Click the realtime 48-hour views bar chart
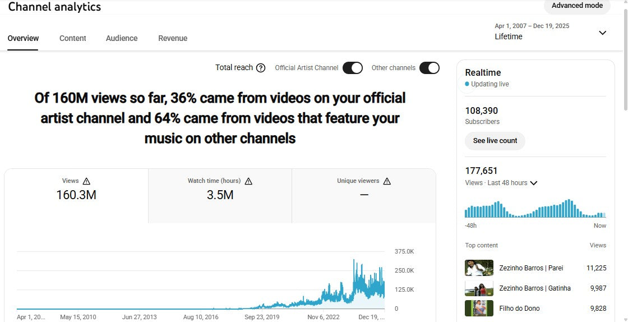Image resolution: width=628 pixels, height=322 pixels. pos(535,209)
